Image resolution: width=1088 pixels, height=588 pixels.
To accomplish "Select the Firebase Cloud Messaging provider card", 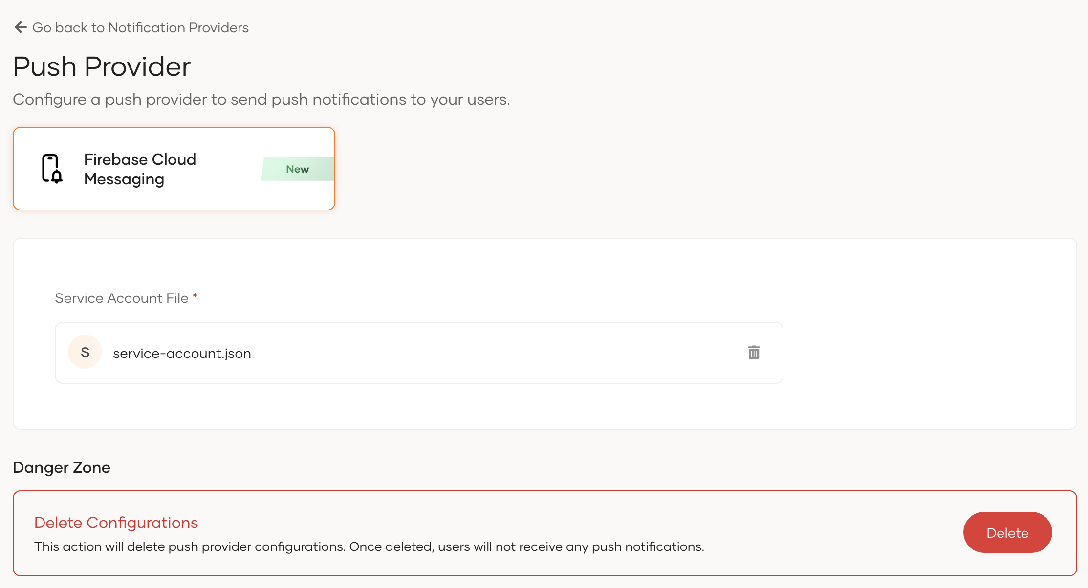I will click(x=174, y=168).
